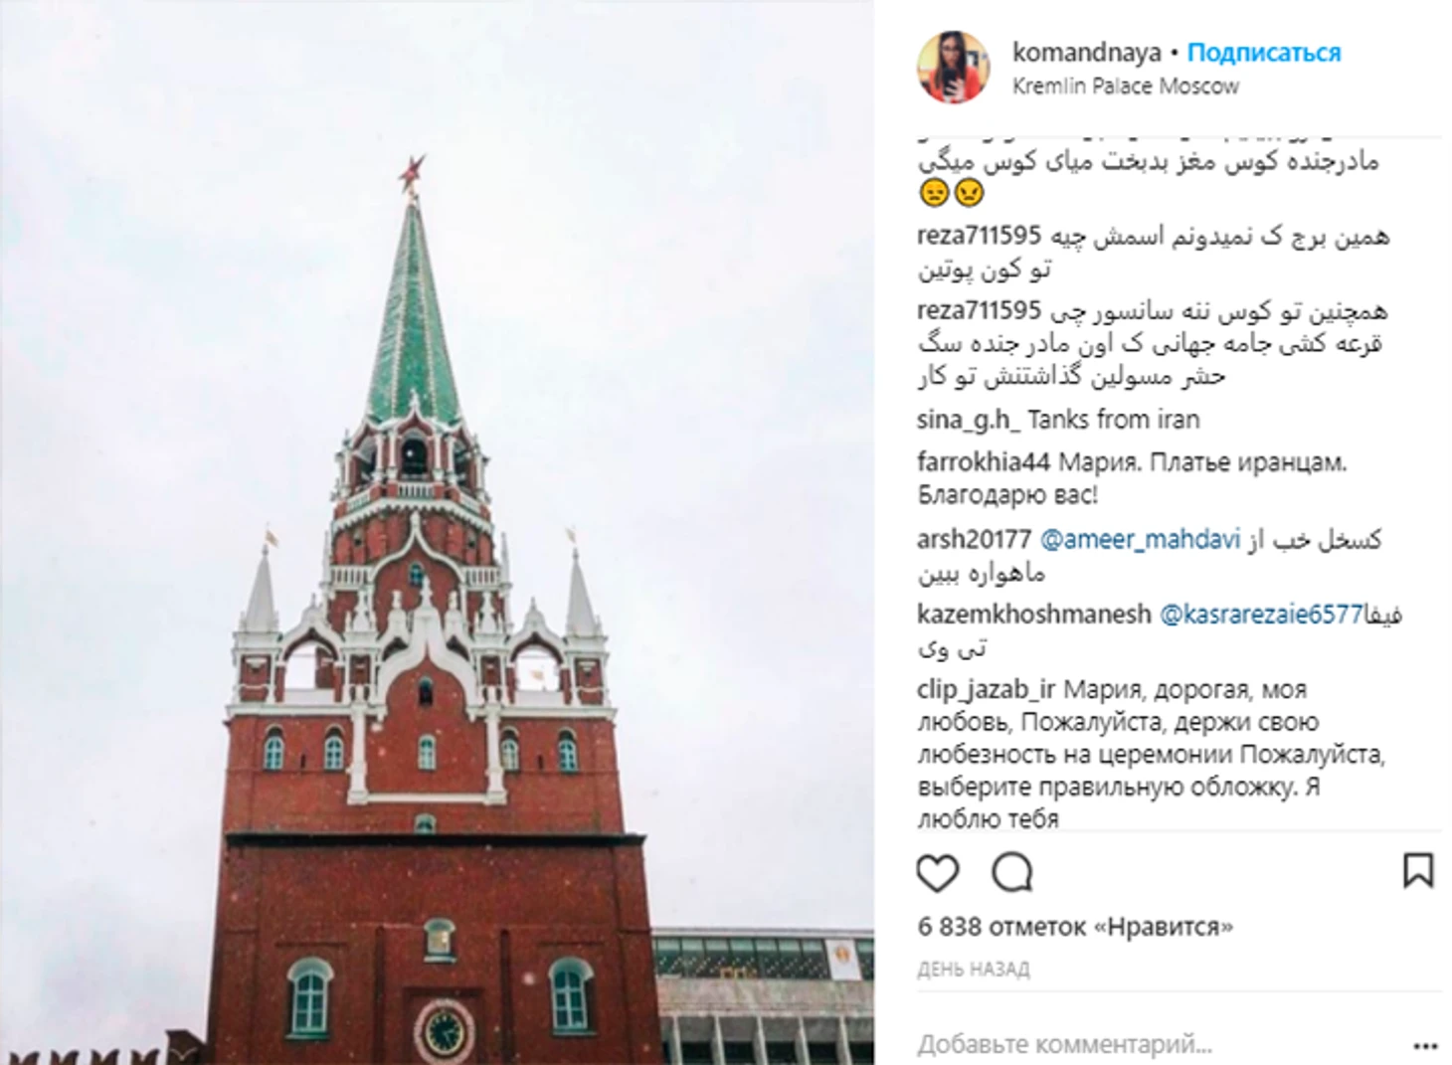Focus the Добавьте комментарий input field
The width and height of the screenshot is (1452, 1065).
coord(1154,1045)
